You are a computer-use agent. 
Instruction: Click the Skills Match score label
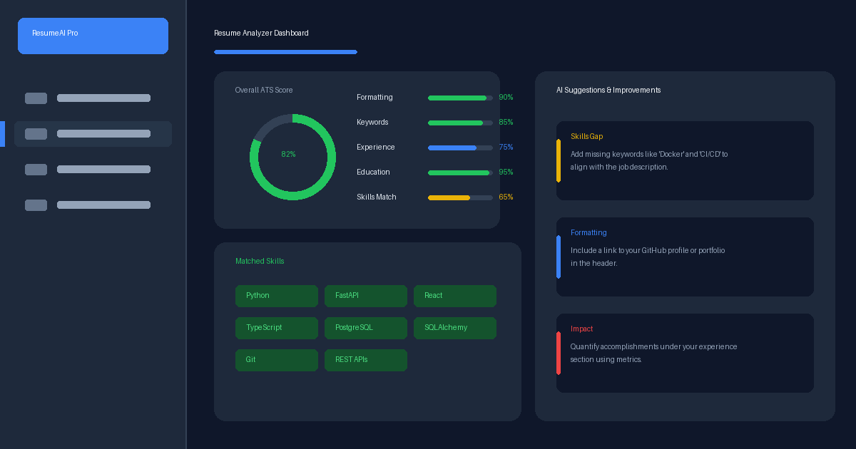377,197
